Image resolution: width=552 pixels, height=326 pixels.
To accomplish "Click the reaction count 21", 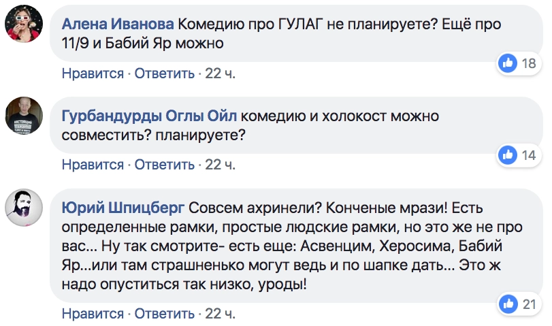I will tap(529, 304).
